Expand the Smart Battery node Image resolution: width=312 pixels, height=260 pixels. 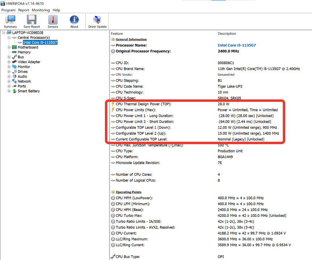point(9,91)
